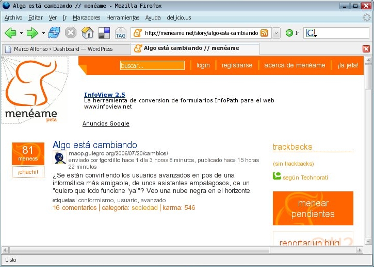374x267 pixels.
Task: Expand the address bar URL history dropdown
Action: click(276, 33)
